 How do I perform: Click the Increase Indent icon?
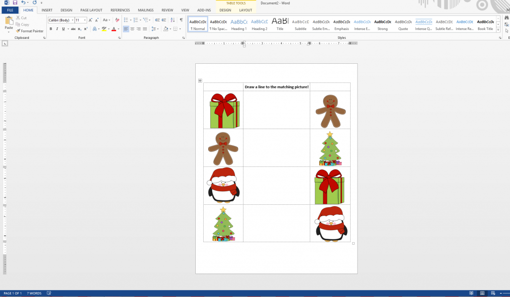coord(164,20)
